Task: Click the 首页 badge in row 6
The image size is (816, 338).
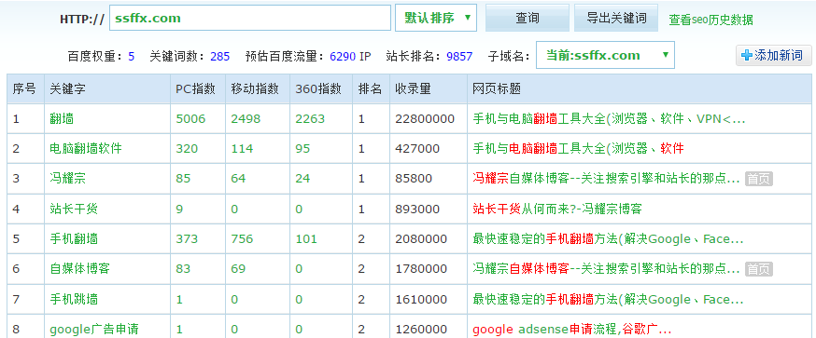Action: pyautogui.click(x=759, y=269)
